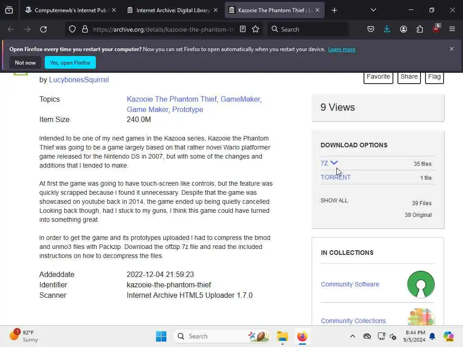The height and width of the screenshot is (347, 463).
Task: Open the clock showing 8:44 PM
Action: click(415, 336)
